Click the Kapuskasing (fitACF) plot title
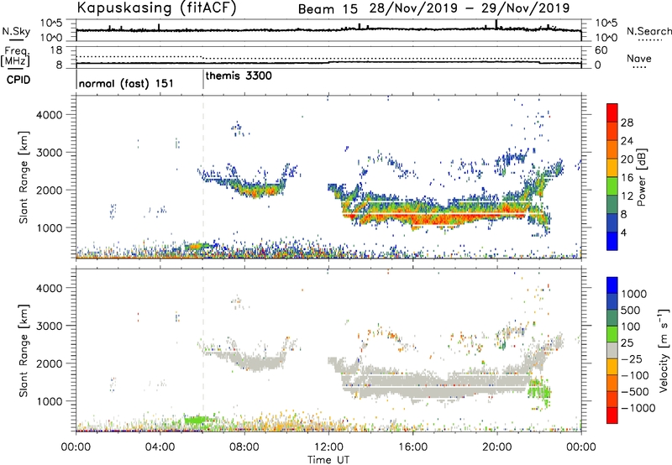The image size is (672, 465). point(156,8)
